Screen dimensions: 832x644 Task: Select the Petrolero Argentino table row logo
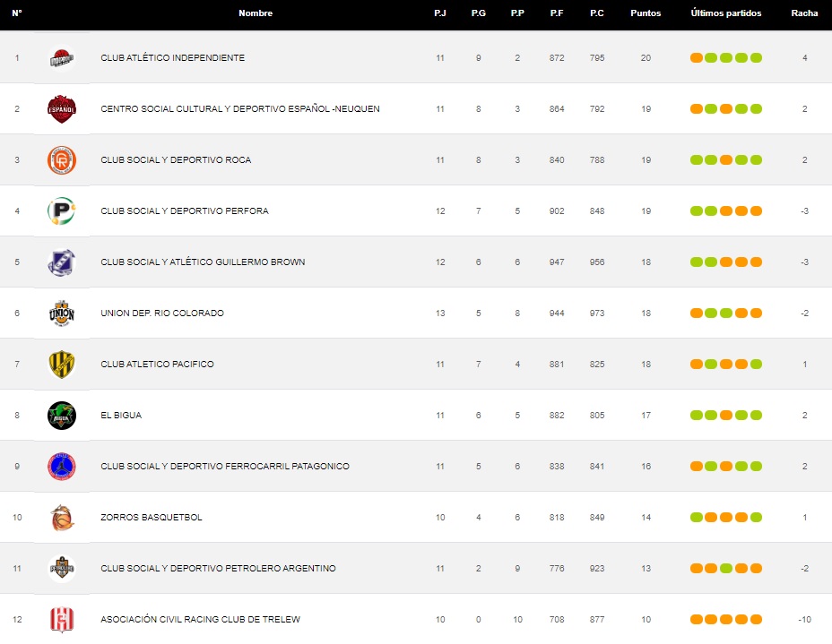(62, 569)
